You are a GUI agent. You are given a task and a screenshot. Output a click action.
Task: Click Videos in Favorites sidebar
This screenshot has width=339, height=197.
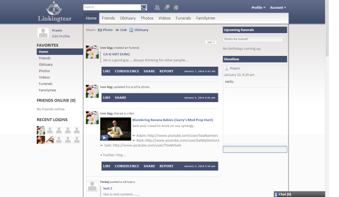[45, 77]
